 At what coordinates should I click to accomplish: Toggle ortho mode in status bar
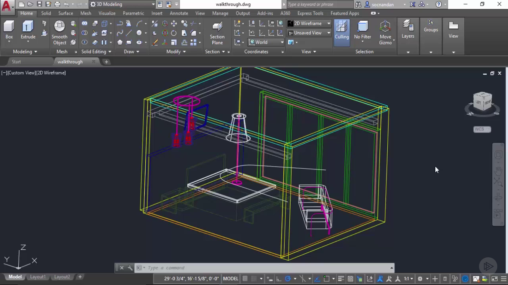(x=278, y=278)
